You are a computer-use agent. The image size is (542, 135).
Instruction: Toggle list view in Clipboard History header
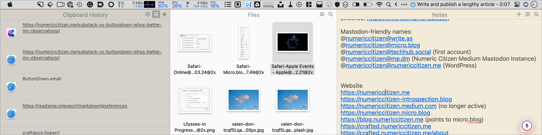point(156,14)
